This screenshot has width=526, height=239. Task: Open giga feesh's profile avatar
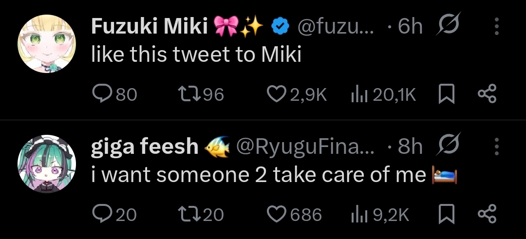pos(47,164)
